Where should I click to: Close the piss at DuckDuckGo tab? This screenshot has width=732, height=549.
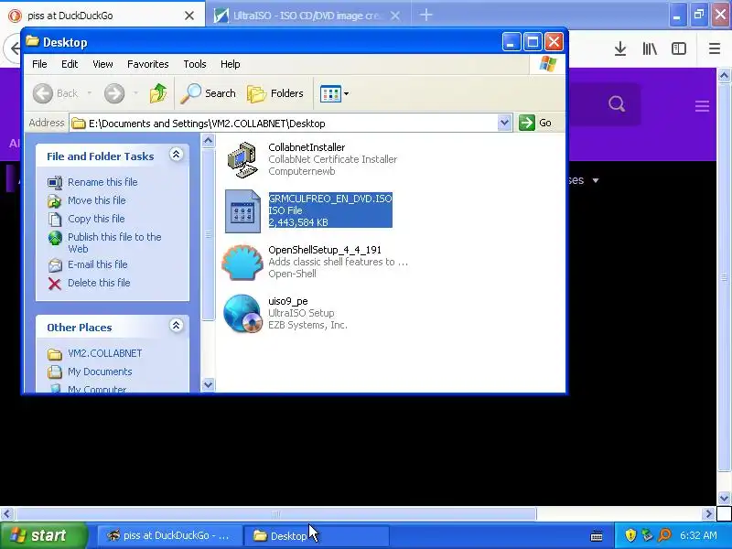pos(189,16)
